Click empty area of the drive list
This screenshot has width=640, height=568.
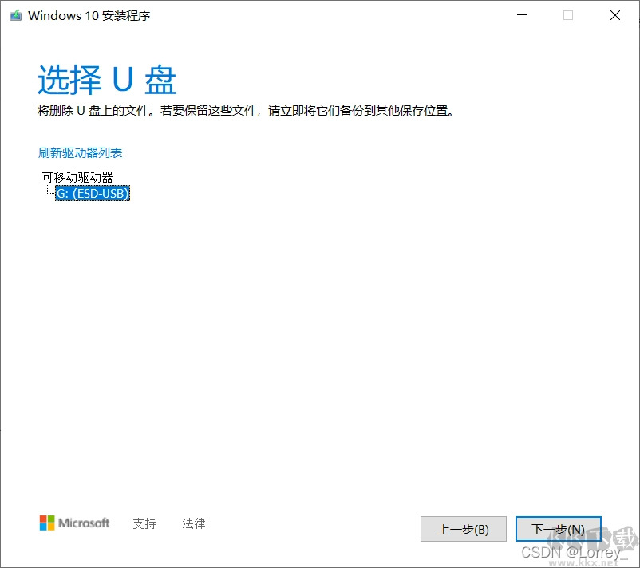pos(319,319)
